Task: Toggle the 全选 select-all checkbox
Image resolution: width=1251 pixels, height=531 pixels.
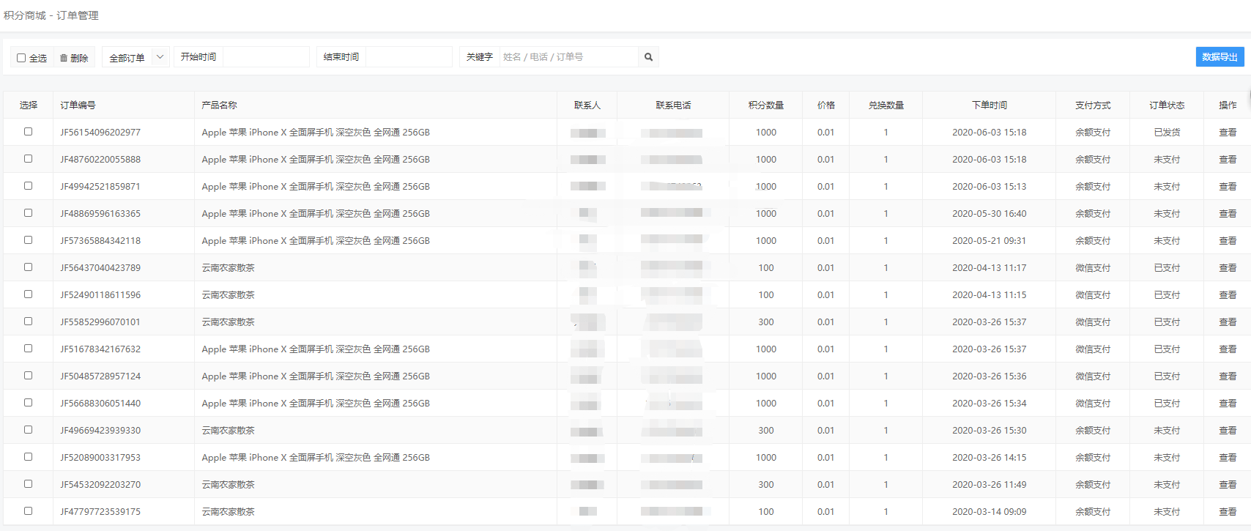Action: point(21,58)
